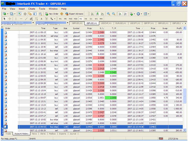
Task: Sort by the Symbol column header
Action: (x=74, y=28)
